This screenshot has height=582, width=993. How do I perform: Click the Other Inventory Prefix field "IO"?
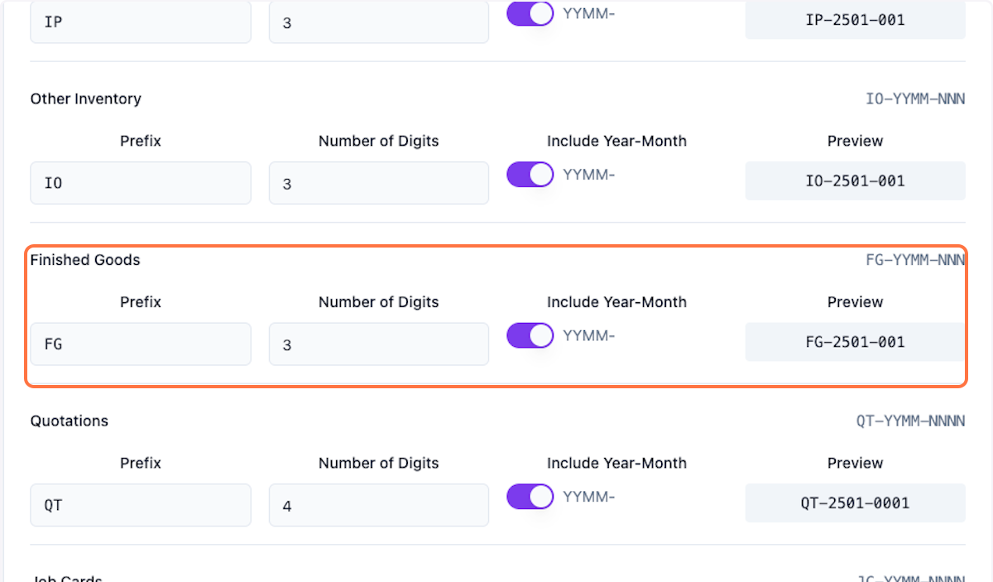click(141, 183)
